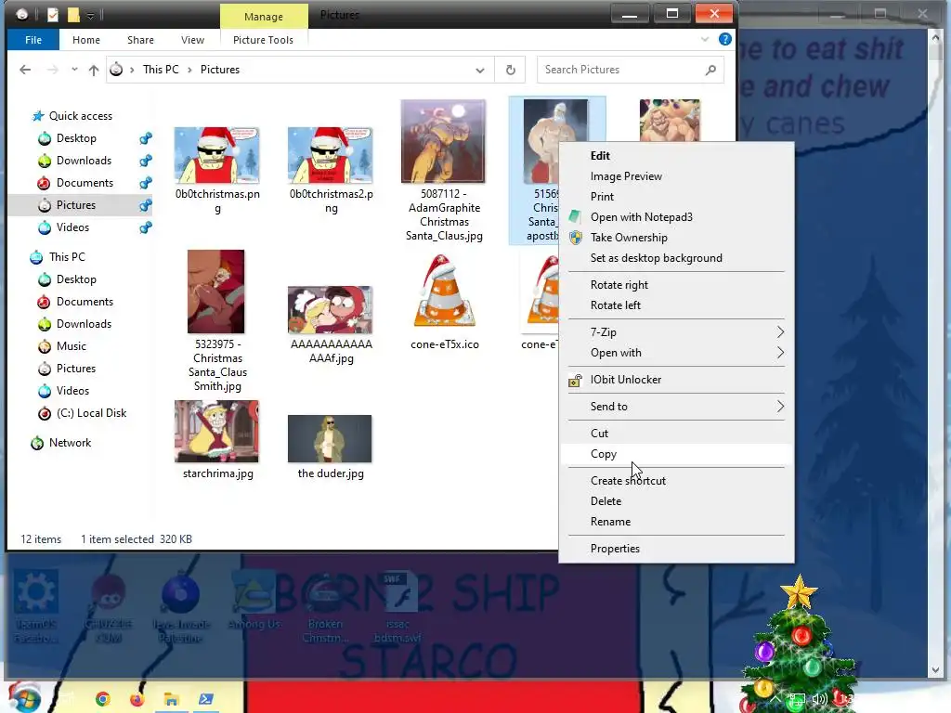
Task: Choose Rename from context menu
Action: click(676, 522)
